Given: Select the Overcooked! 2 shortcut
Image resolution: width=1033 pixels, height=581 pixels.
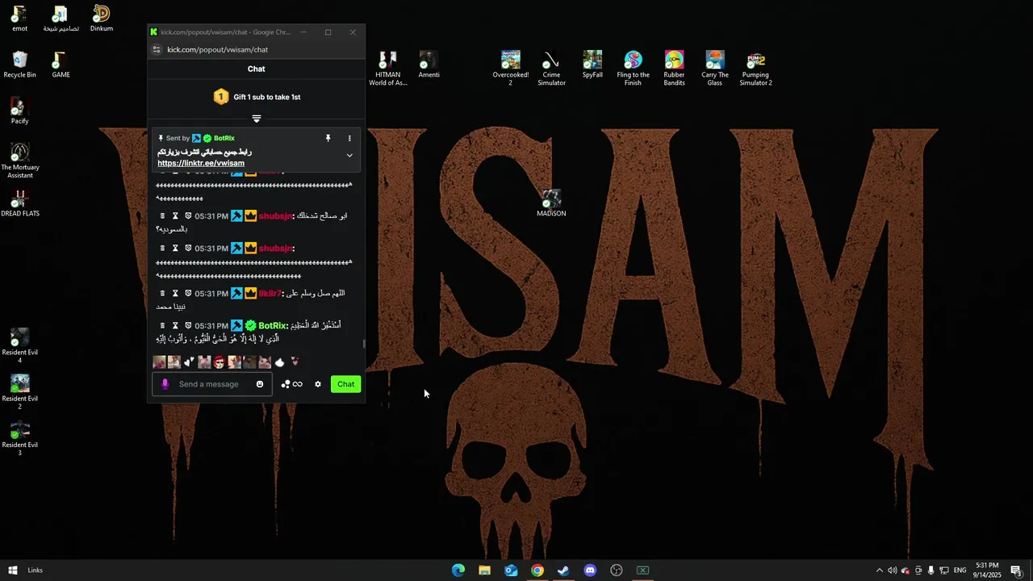Looking at the screenshot, I should click(x=510, y=69).
